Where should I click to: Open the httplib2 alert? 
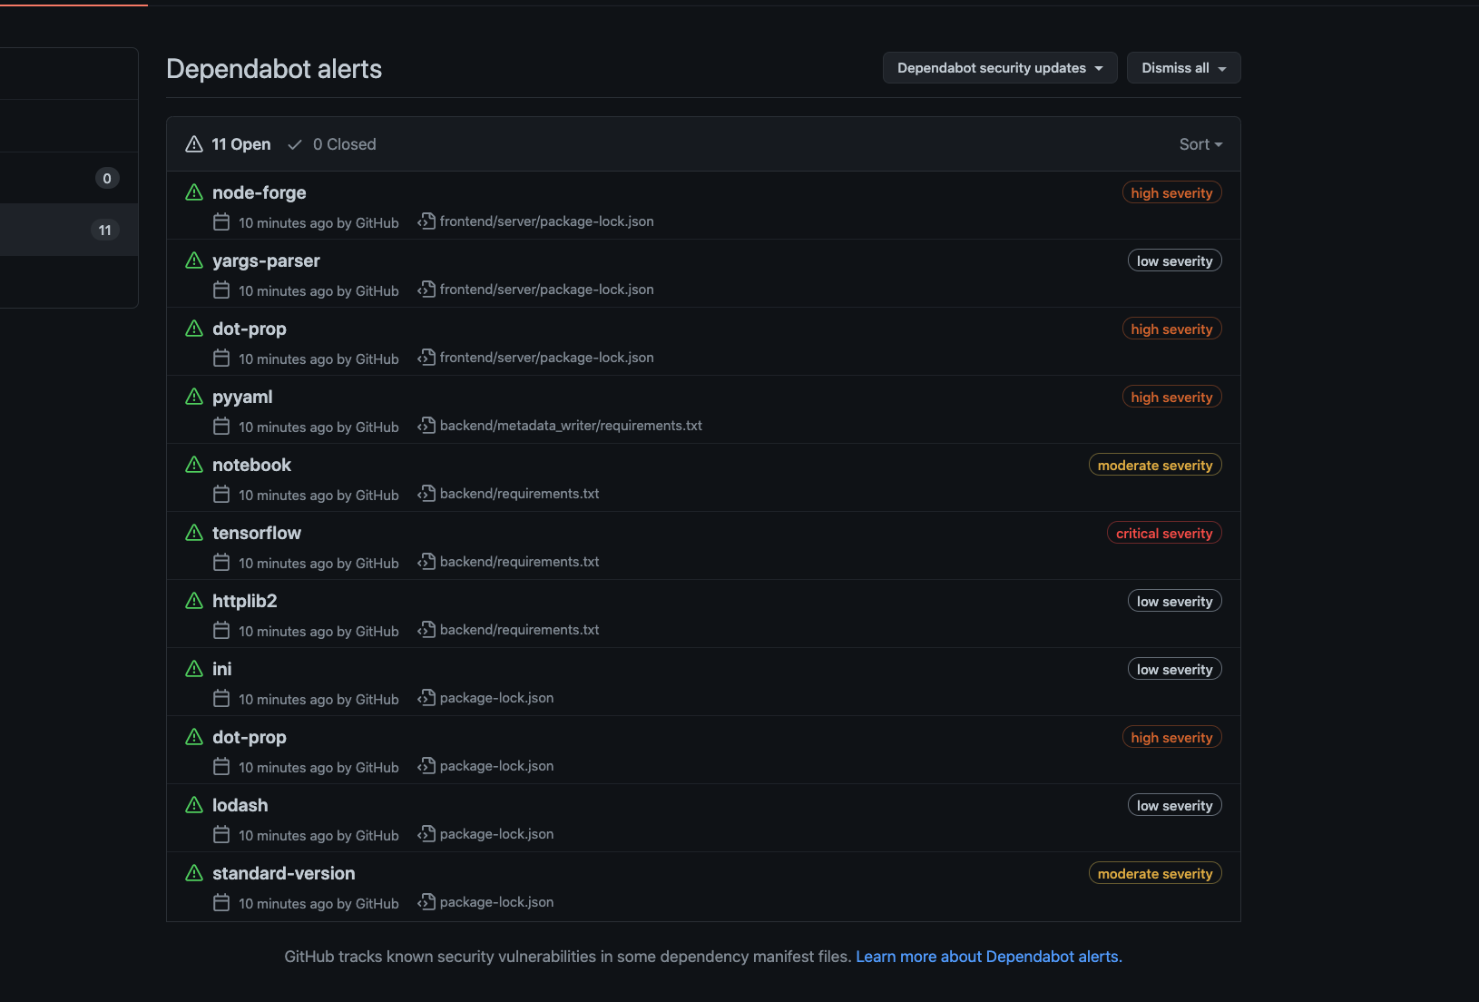(245, 601)
